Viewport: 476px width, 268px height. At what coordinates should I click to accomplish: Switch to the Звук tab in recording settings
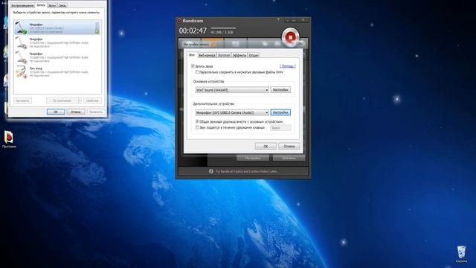click(192, 55)
